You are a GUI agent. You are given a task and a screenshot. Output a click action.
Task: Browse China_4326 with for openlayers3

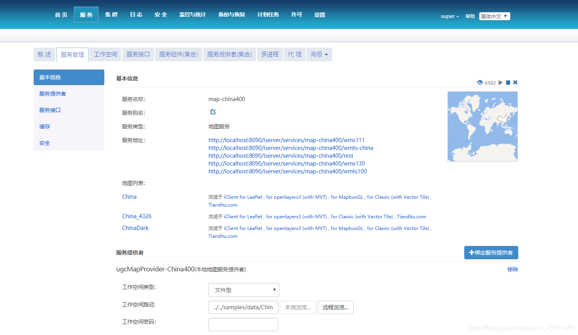click(297, 217)
